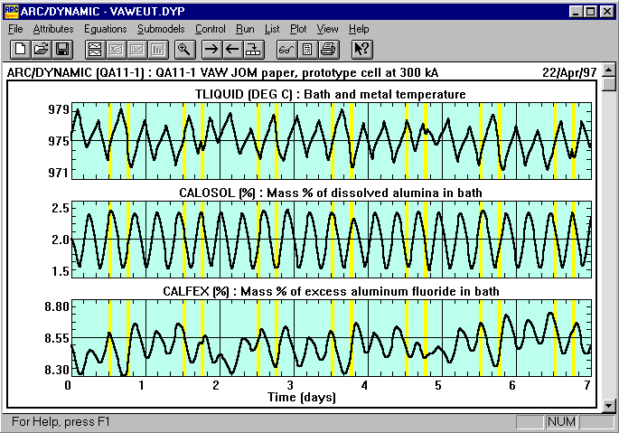Click the printer toolbar icon

(328, 49)
